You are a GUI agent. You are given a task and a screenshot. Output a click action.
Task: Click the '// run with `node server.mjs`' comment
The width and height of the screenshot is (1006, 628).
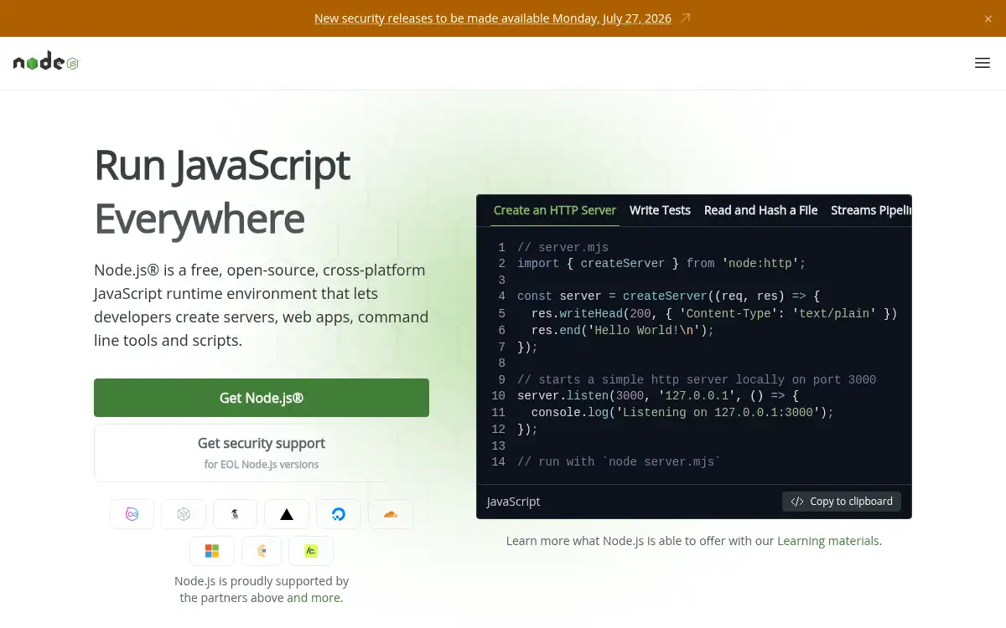coord(619,461)
